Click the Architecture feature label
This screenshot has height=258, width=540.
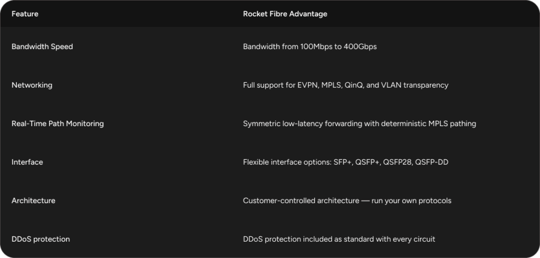click(33, 200)
